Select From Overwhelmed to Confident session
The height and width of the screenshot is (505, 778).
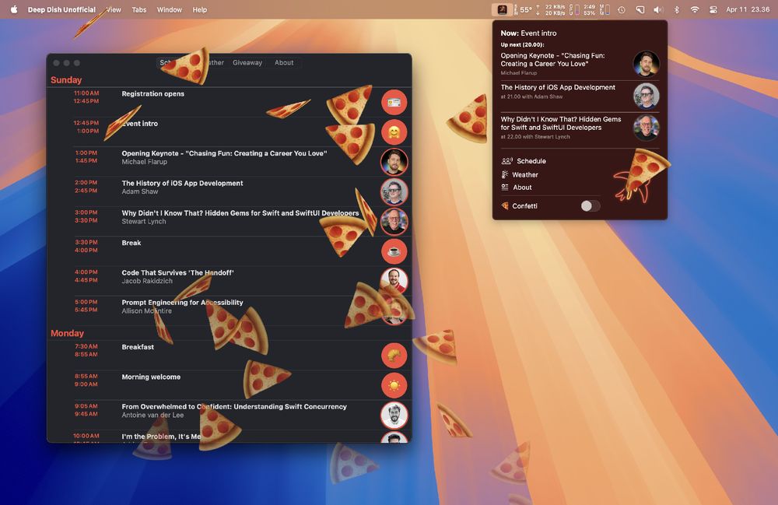click(x=230, y=416)
